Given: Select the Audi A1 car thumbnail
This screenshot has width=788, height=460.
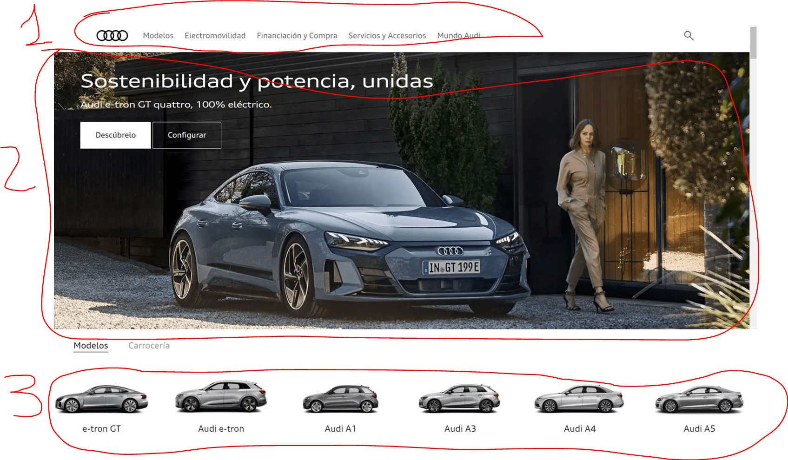Looking at the screenshot, I should [x=341, y=399].
